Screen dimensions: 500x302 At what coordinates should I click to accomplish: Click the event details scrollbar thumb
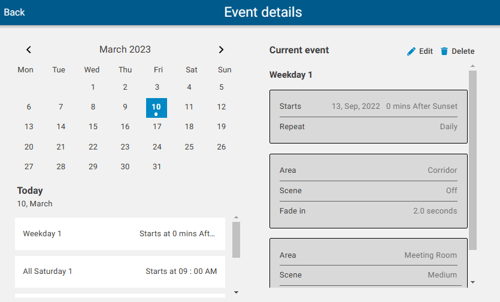pos(472,159)
